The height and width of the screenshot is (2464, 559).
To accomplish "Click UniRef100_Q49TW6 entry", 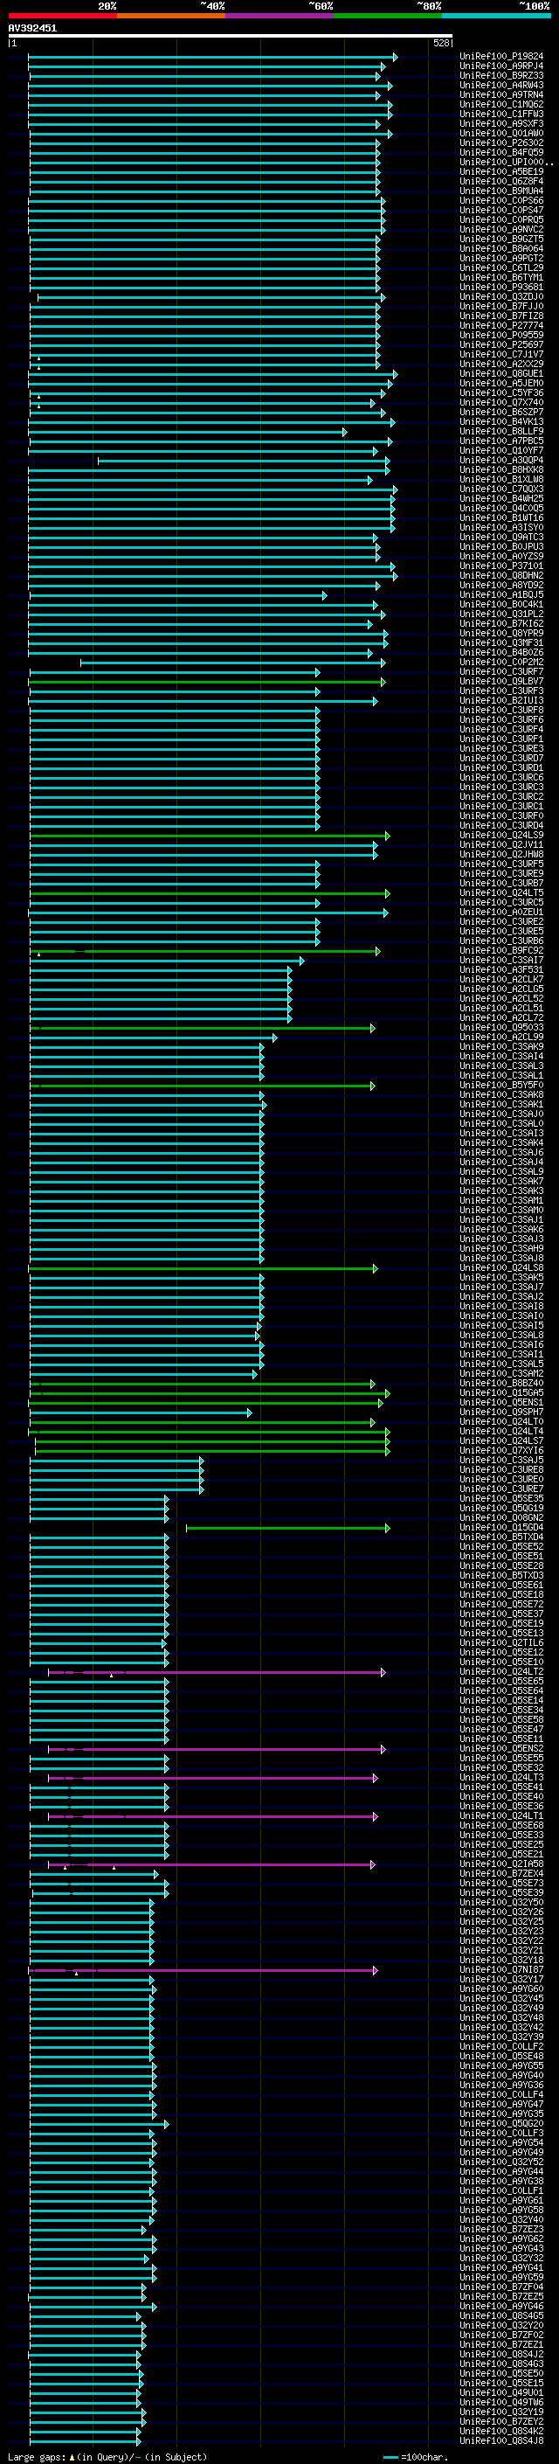I will pyautogui.click(x=501, y=2402).
